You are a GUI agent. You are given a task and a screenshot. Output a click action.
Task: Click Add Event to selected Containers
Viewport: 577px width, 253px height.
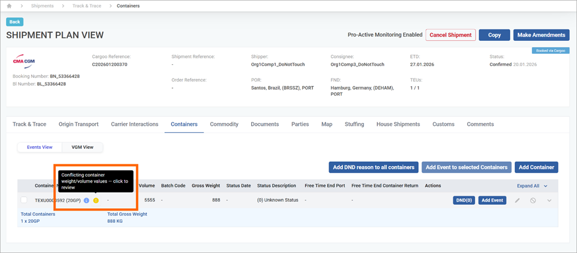[x=467, y=167]
